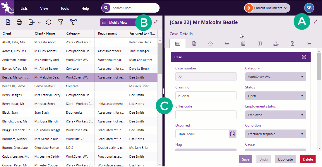
Task: Click the red Delete button
Action: pos(308,159)
